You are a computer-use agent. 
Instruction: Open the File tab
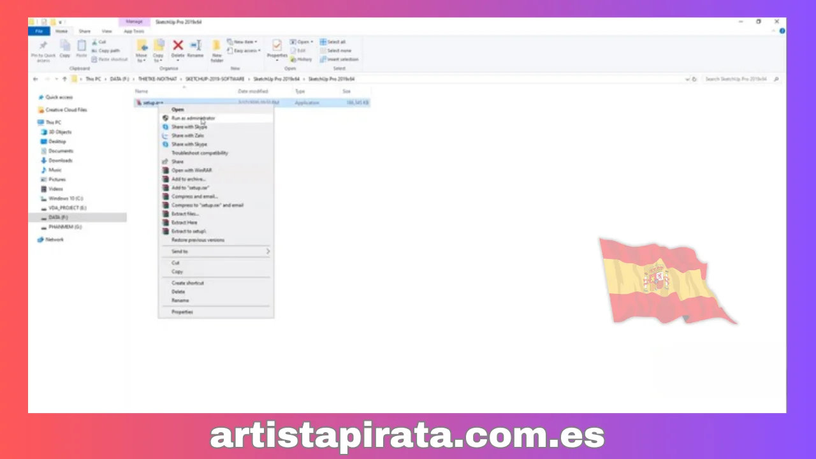(x=39, y=31)
